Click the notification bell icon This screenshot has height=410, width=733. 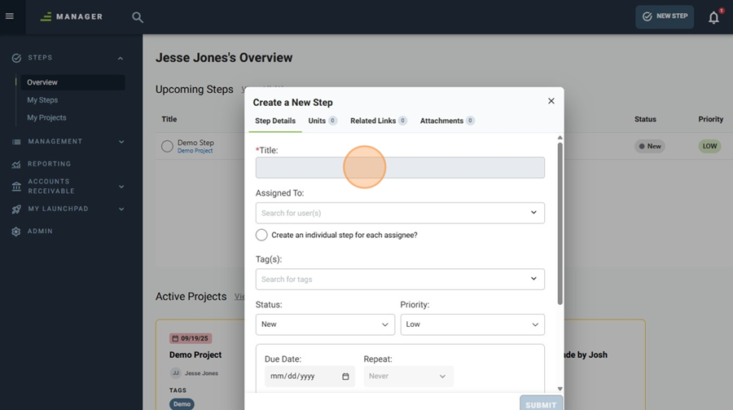coord(713,18)
